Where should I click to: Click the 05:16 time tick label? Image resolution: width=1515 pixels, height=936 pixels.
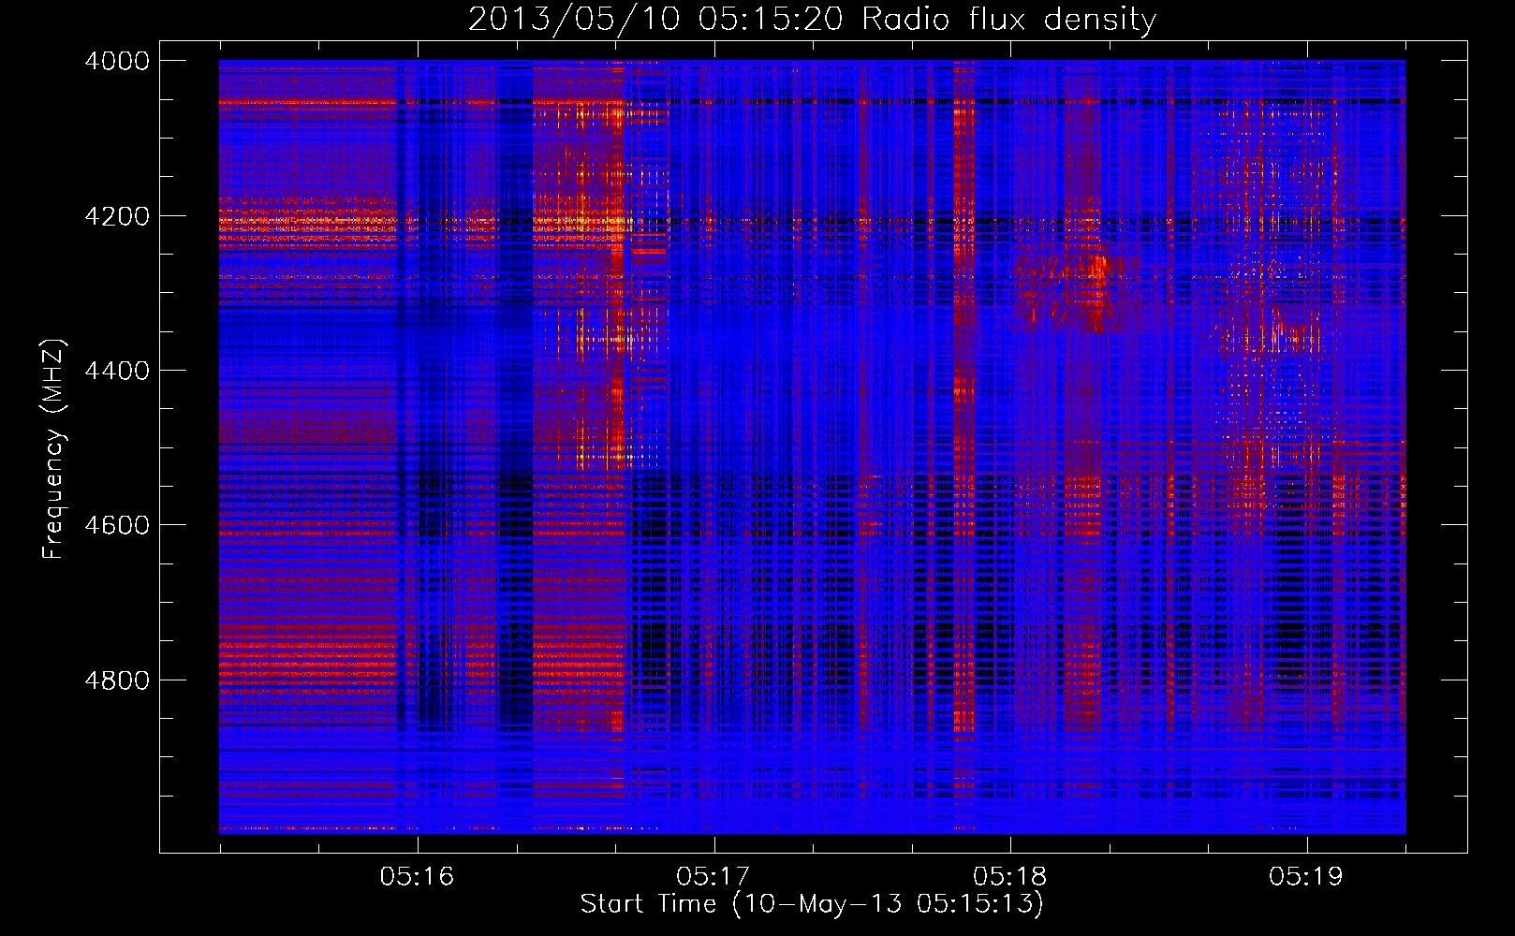coord(417,876)
